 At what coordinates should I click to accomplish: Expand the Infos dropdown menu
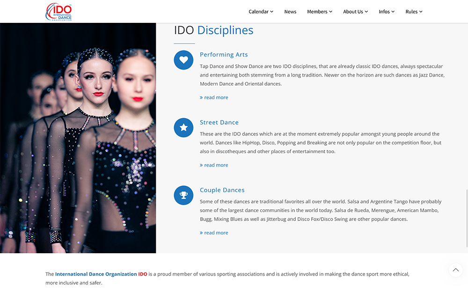pyautogui.click(x=387, y=12)
